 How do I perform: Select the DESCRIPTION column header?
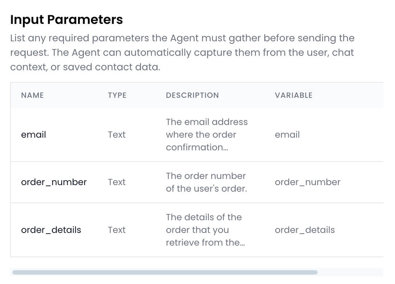click(192, 95)
